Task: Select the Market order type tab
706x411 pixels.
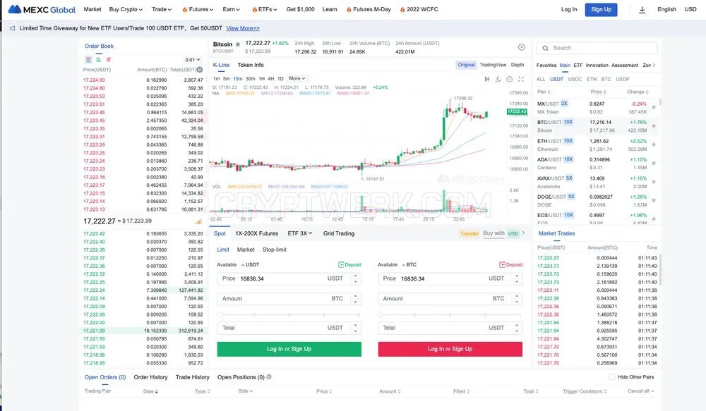Action: (x=246, y=250)
